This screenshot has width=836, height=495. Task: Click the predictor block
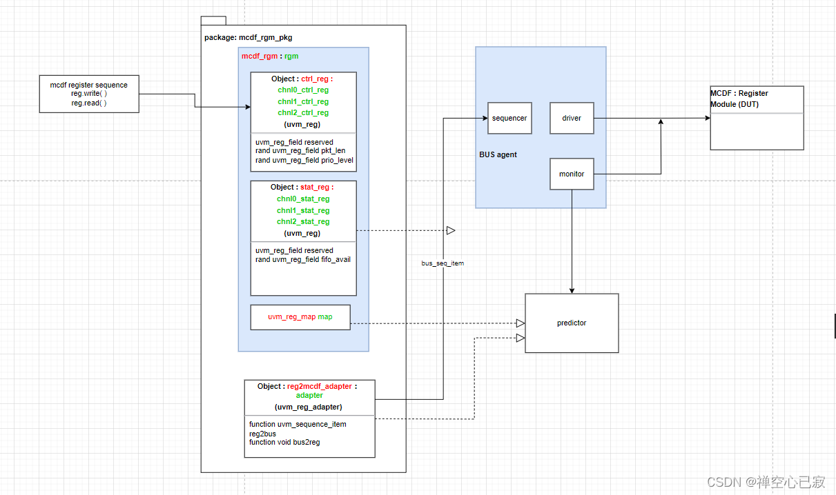pos(572,322)
